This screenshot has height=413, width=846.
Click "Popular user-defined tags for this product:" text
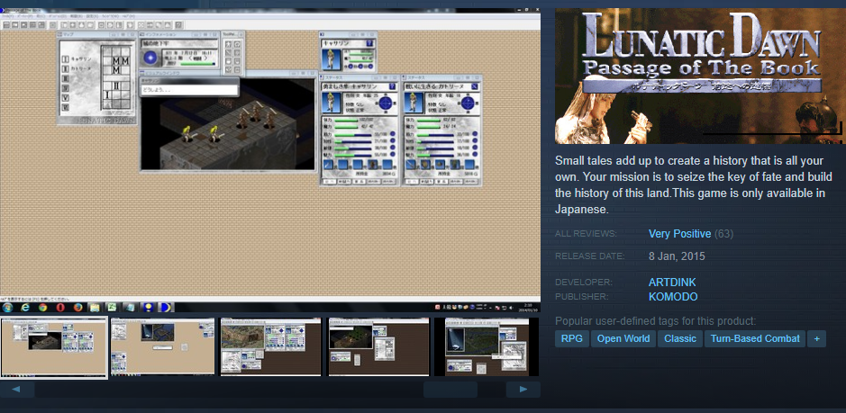pos(656,321)
